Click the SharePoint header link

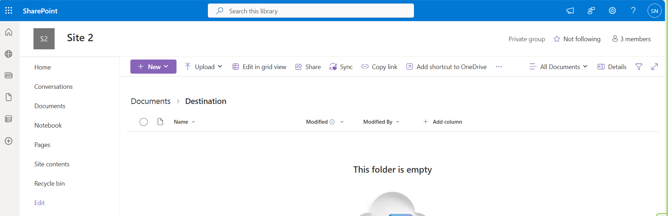point(40,11)
